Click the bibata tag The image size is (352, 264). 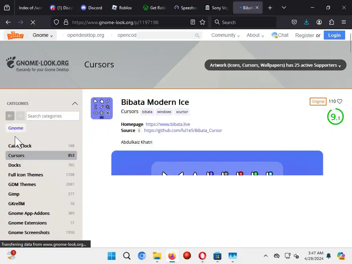pyautogui.click(x=147, y=112)
